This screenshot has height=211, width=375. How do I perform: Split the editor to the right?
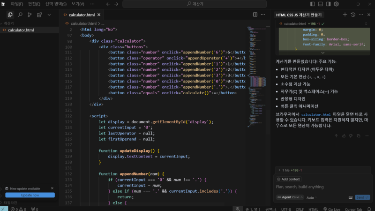tap(255, 15)
